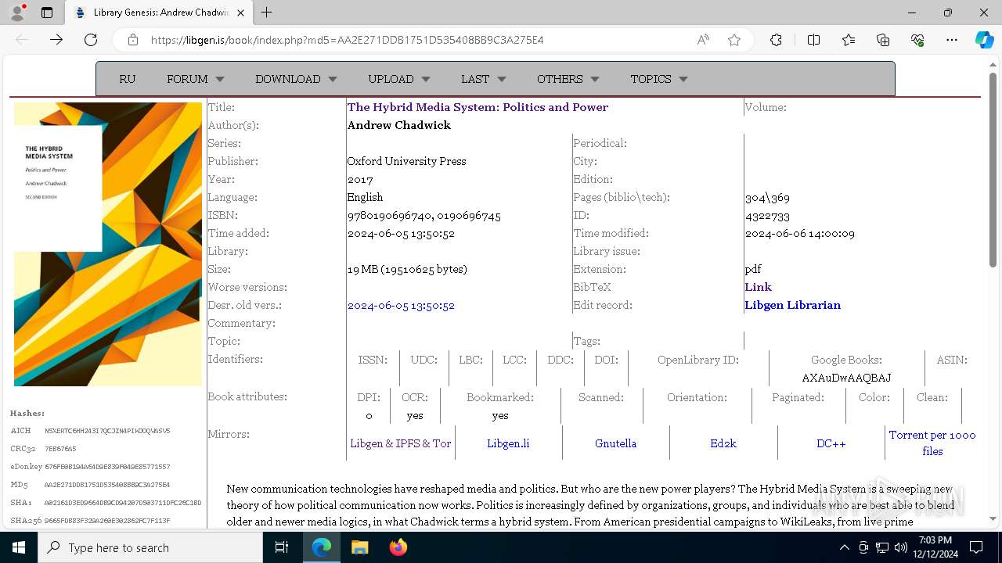
Task: Click the Google Books ID AXAuDwAAQBAJ
Action: click(x=846, y=378)
